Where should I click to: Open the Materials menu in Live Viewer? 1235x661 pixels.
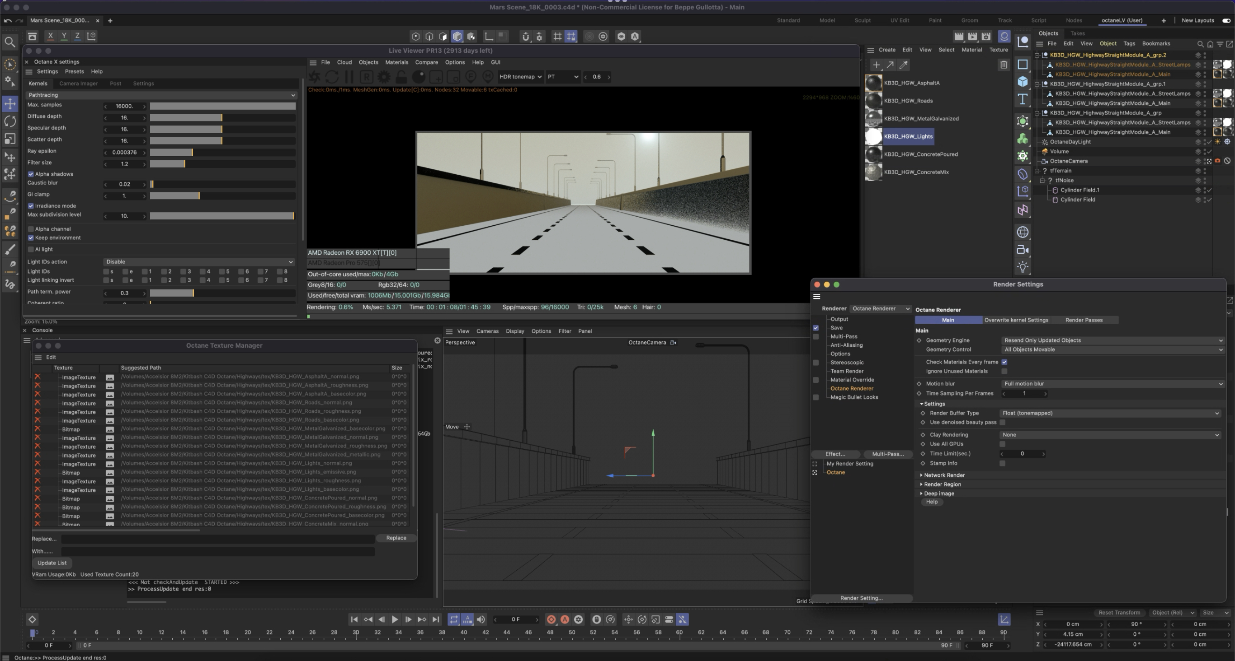pyautogui.click(x=396, y=62)
